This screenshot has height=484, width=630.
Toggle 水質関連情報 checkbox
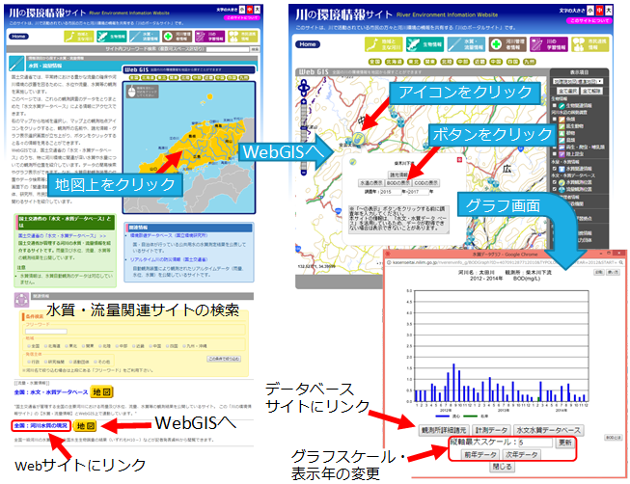click(x=555, y=169)
